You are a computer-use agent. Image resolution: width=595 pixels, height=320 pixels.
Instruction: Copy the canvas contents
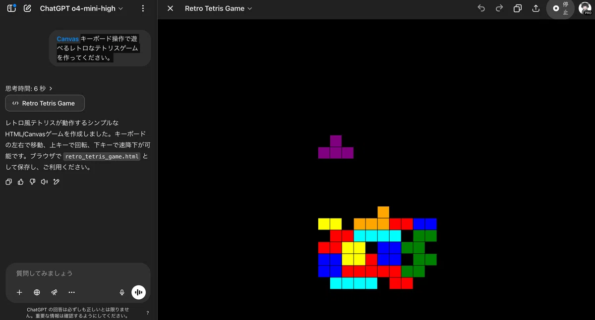pyautogui.click(x=518, y=8)
